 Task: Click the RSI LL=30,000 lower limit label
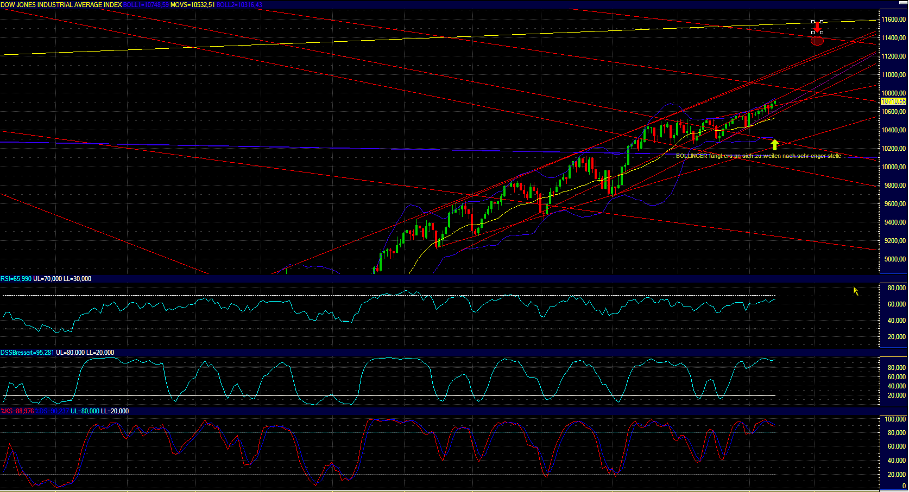click(x=78, y=279)
